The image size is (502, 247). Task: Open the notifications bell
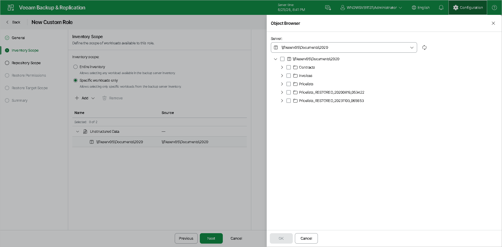coord(441,8)
